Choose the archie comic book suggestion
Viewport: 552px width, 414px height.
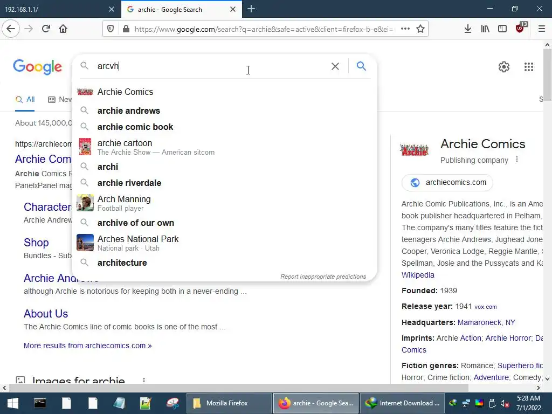click(x=224, y=127)
